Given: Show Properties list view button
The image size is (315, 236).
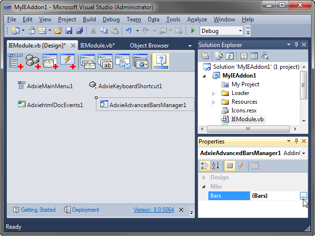Looking at the screenshot, I should (x=230, y=166).
